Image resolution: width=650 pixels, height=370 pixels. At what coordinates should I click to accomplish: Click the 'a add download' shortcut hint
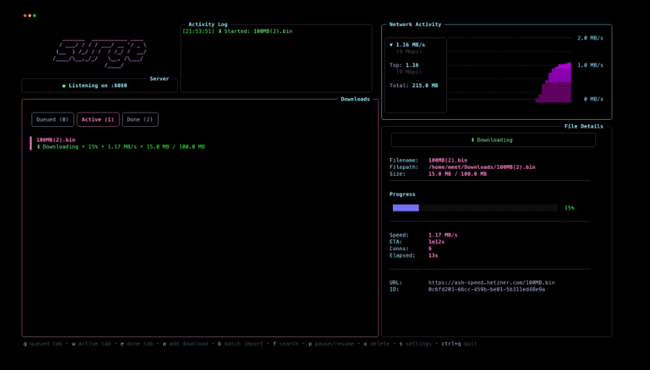point(186,344)
